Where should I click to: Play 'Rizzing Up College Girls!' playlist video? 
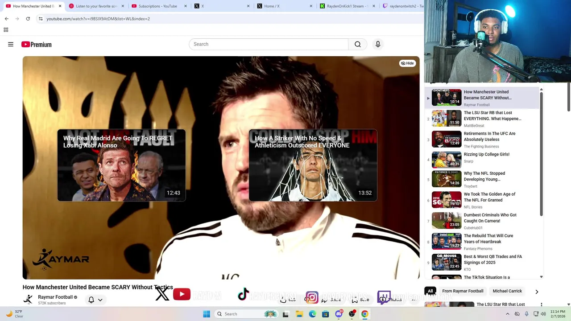[482, 160]
